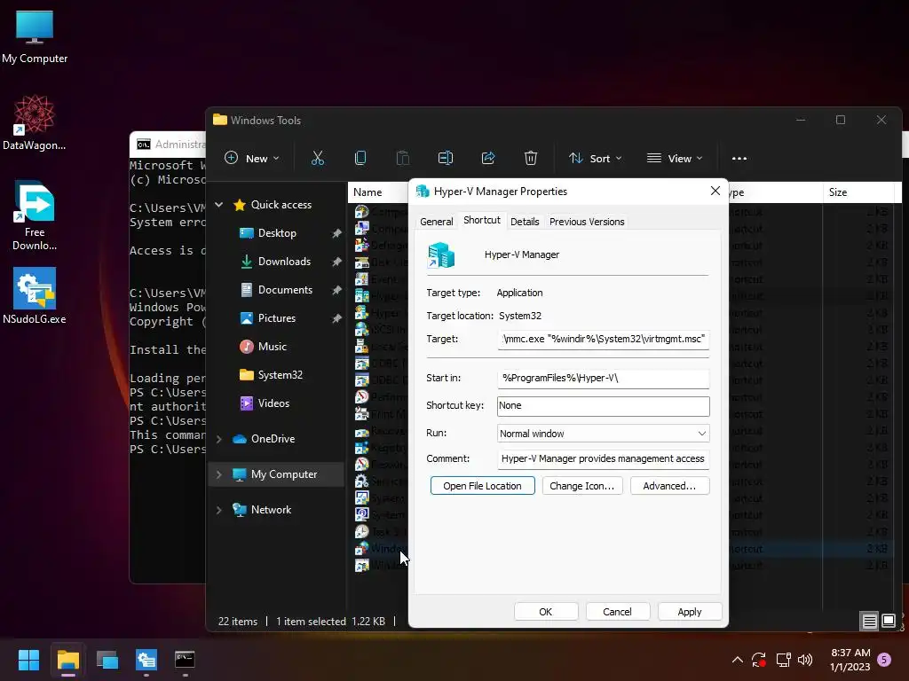Select Music in the navigation pane

(x=272, y=347)
